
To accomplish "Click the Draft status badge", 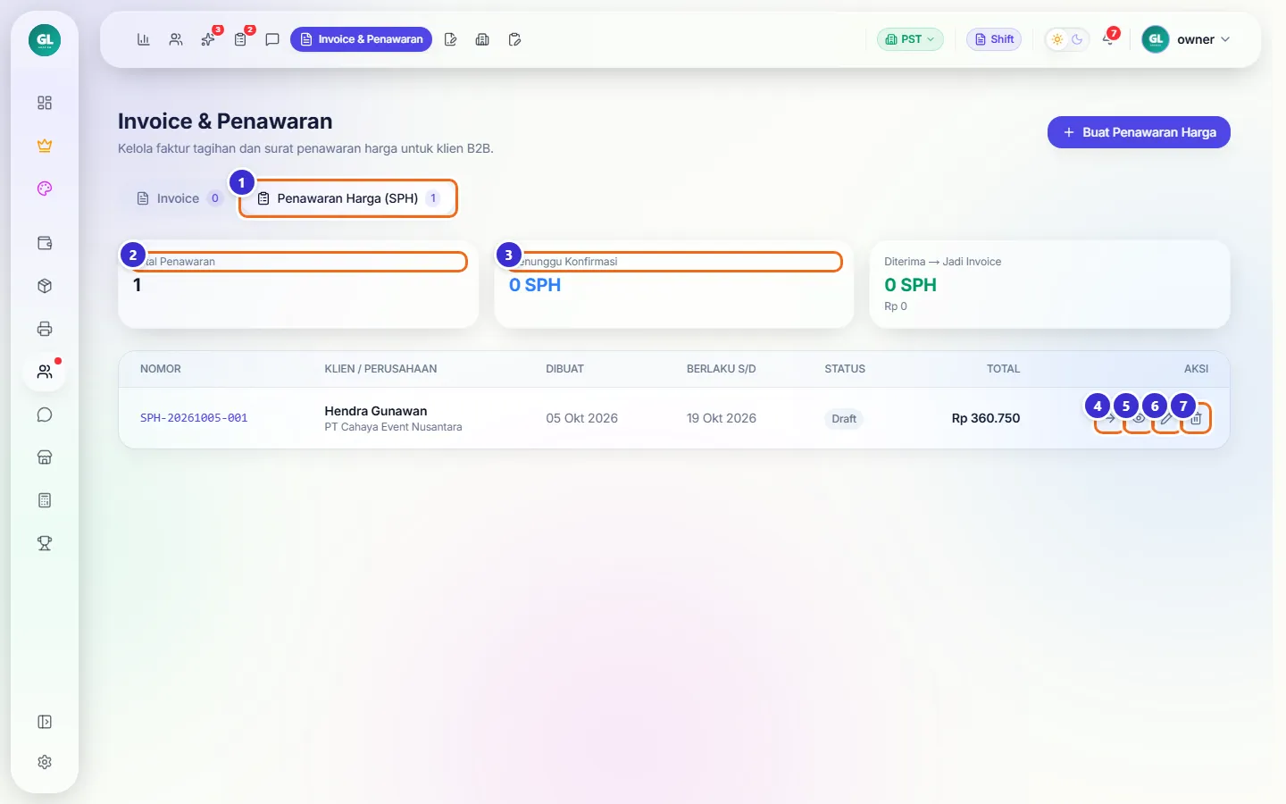I will click(x=844, y=418).
